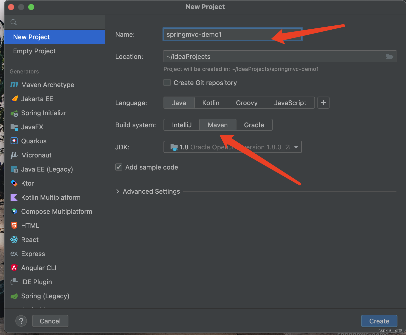Click the IDE Plugin plug icon
Viewport: 406px width, 335px height.
(x=14, y=282)
